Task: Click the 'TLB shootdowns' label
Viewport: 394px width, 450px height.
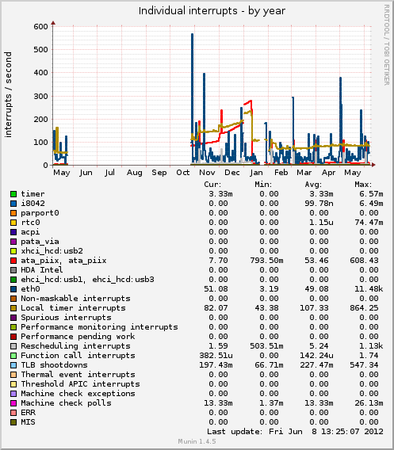Action: [x=54, y=365]
